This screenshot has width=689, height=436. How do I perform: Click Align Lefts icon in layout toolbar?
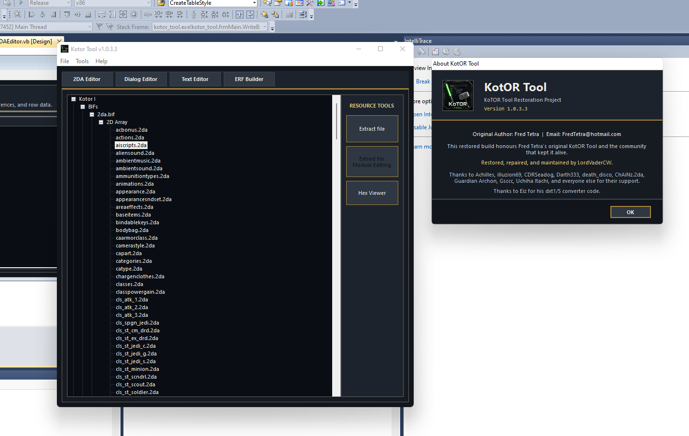[x=32, y=14]
